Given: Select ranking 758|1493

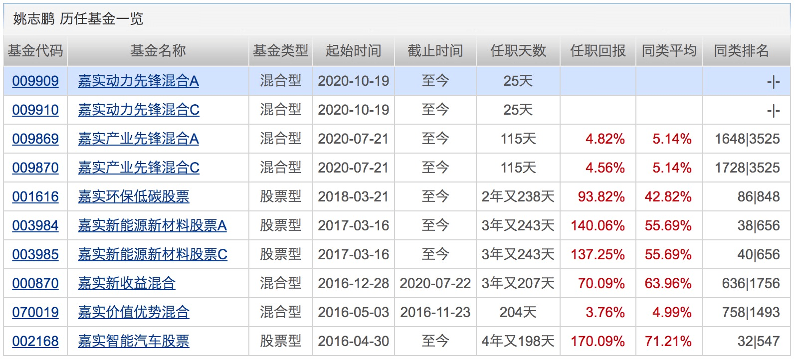Looking at the screenshot, I should click(751, 312).
